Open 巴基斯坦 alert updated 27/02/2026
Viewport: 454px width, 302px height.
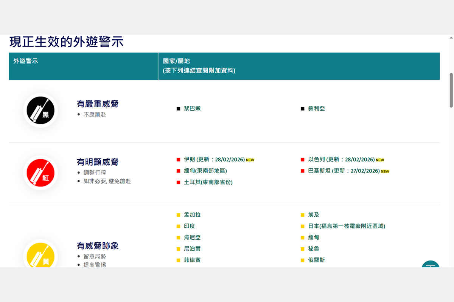(x=344, y=171)
